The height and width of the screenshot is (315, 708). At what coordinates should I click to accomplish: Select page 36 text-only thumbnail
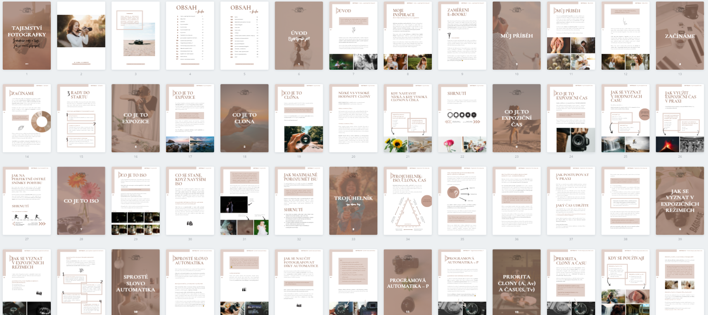[517, 201]
